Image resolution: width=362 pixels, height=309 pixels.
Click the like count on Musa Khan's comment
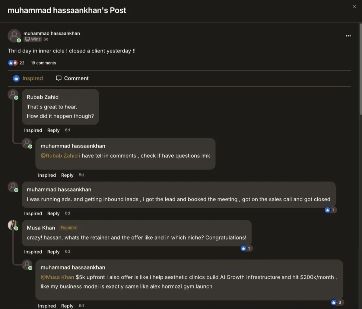pyautogui.click(x=246, y=248)
